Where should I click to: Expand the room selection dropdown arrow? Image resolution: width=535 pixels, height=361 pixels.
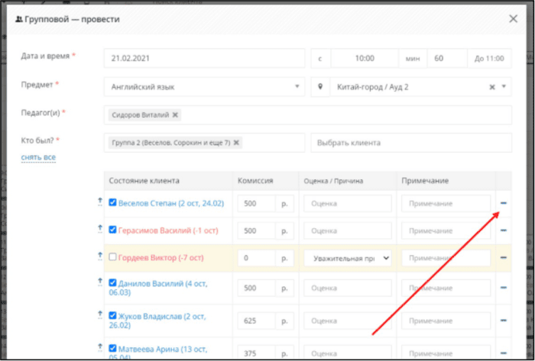tap(504, 86)
